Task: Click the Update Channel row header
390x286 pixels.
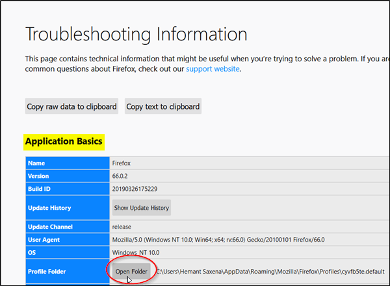Action: 66,227
